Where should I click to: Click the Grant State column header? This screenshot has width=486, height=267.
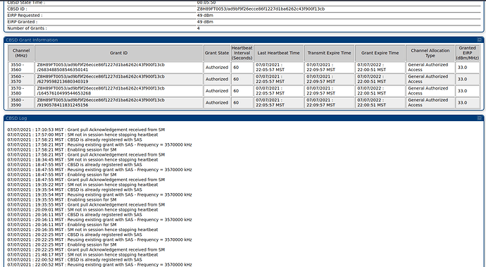[217, 53]
